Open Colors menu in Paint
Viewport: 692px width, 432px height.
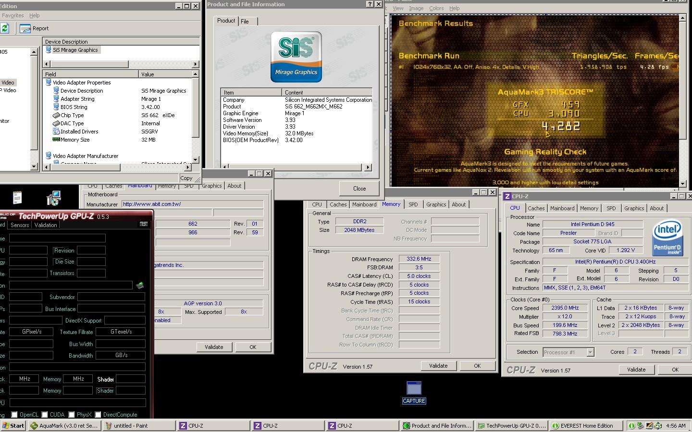pyautogui.click(x=436, y=8)
